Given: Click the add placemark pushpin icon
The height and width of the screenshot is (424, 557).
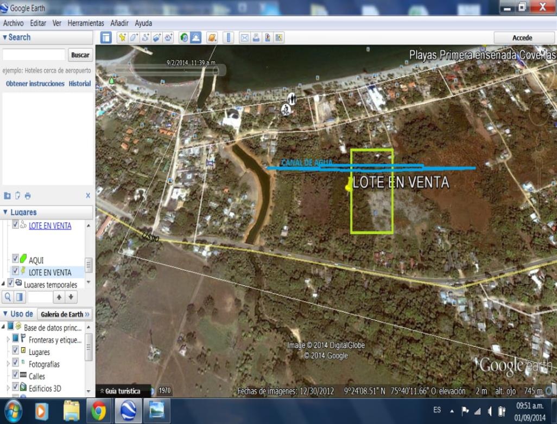Looking at the screenshot, I should pyautogui.click(x=122, y=38).
